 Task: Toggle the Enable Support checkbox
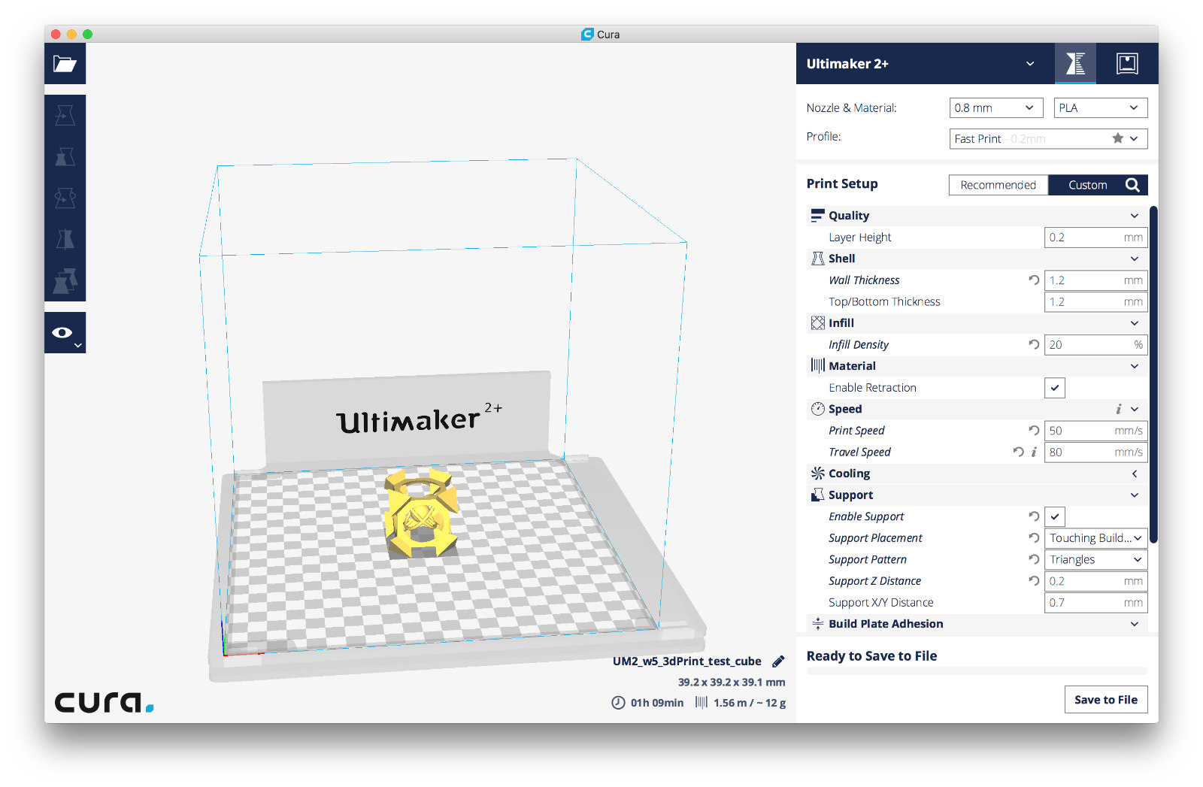[x=1055, y=516]
